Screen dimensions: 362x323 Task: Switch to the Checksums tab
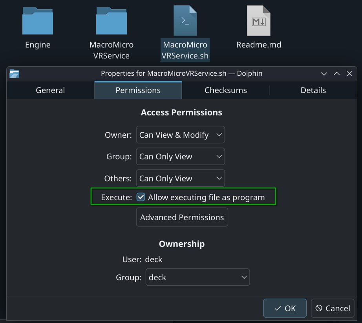pyautogui.click(x=226, y=90)
